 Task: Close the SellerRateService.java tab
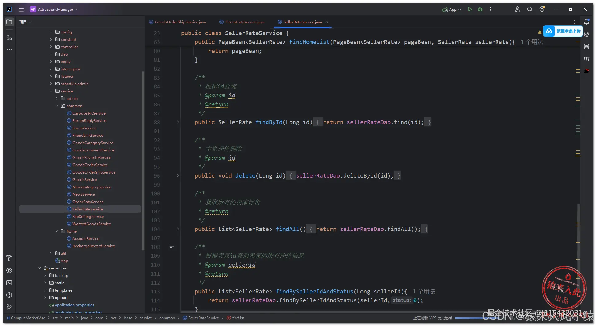[x=327, y=22]
